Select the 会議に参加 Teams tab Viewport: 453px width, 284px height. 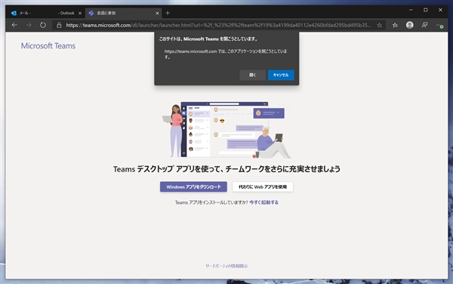(125, 13)
